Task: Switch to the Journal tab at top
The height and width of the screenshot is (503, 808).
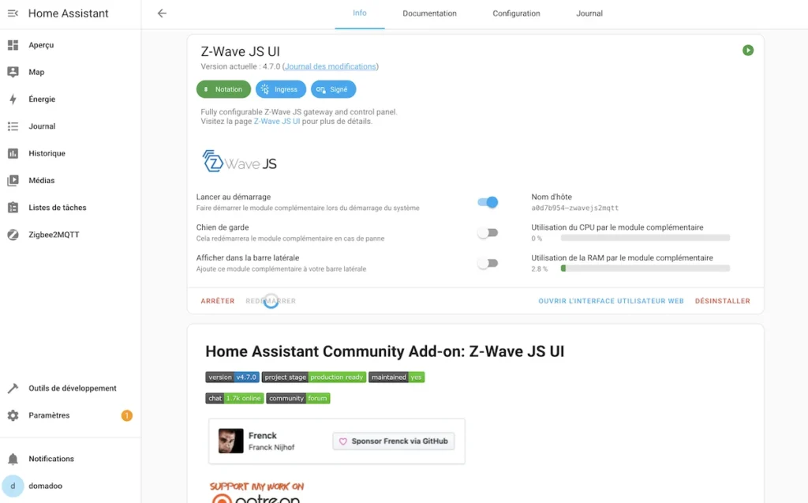Action: (589, 13)
